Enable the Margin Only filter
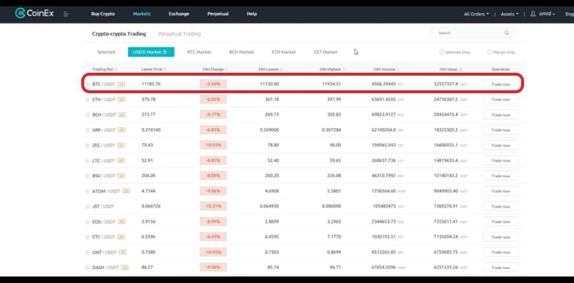 (489, 52)
